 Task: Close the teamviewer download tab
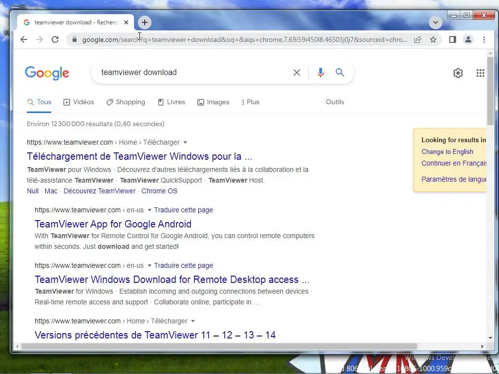[x=126, y=22]
